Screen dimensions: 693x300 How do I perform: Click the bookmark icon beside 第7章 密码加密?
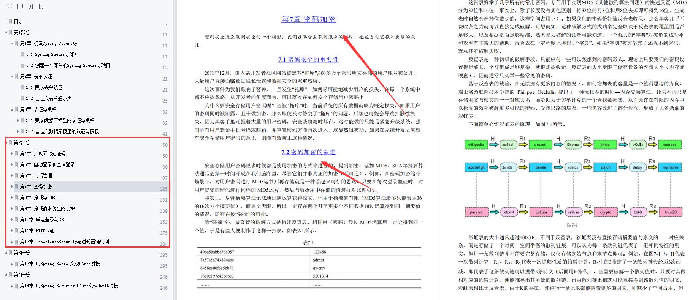[16, 186]
